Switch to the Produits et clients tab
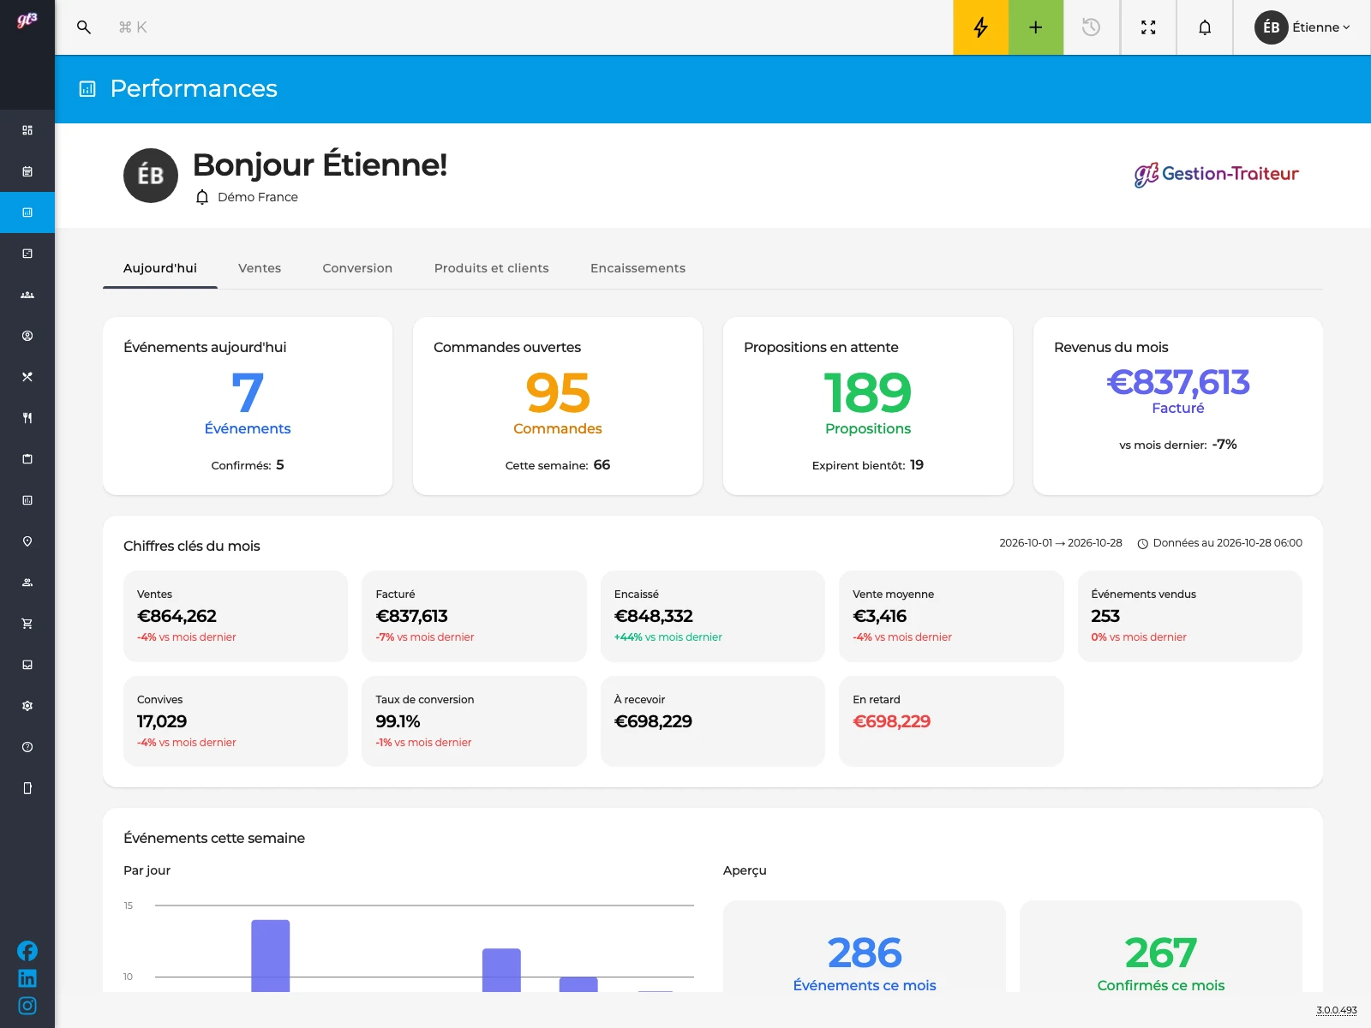Viewport: 1371px width, 1028px height. [x=491, y=268]
